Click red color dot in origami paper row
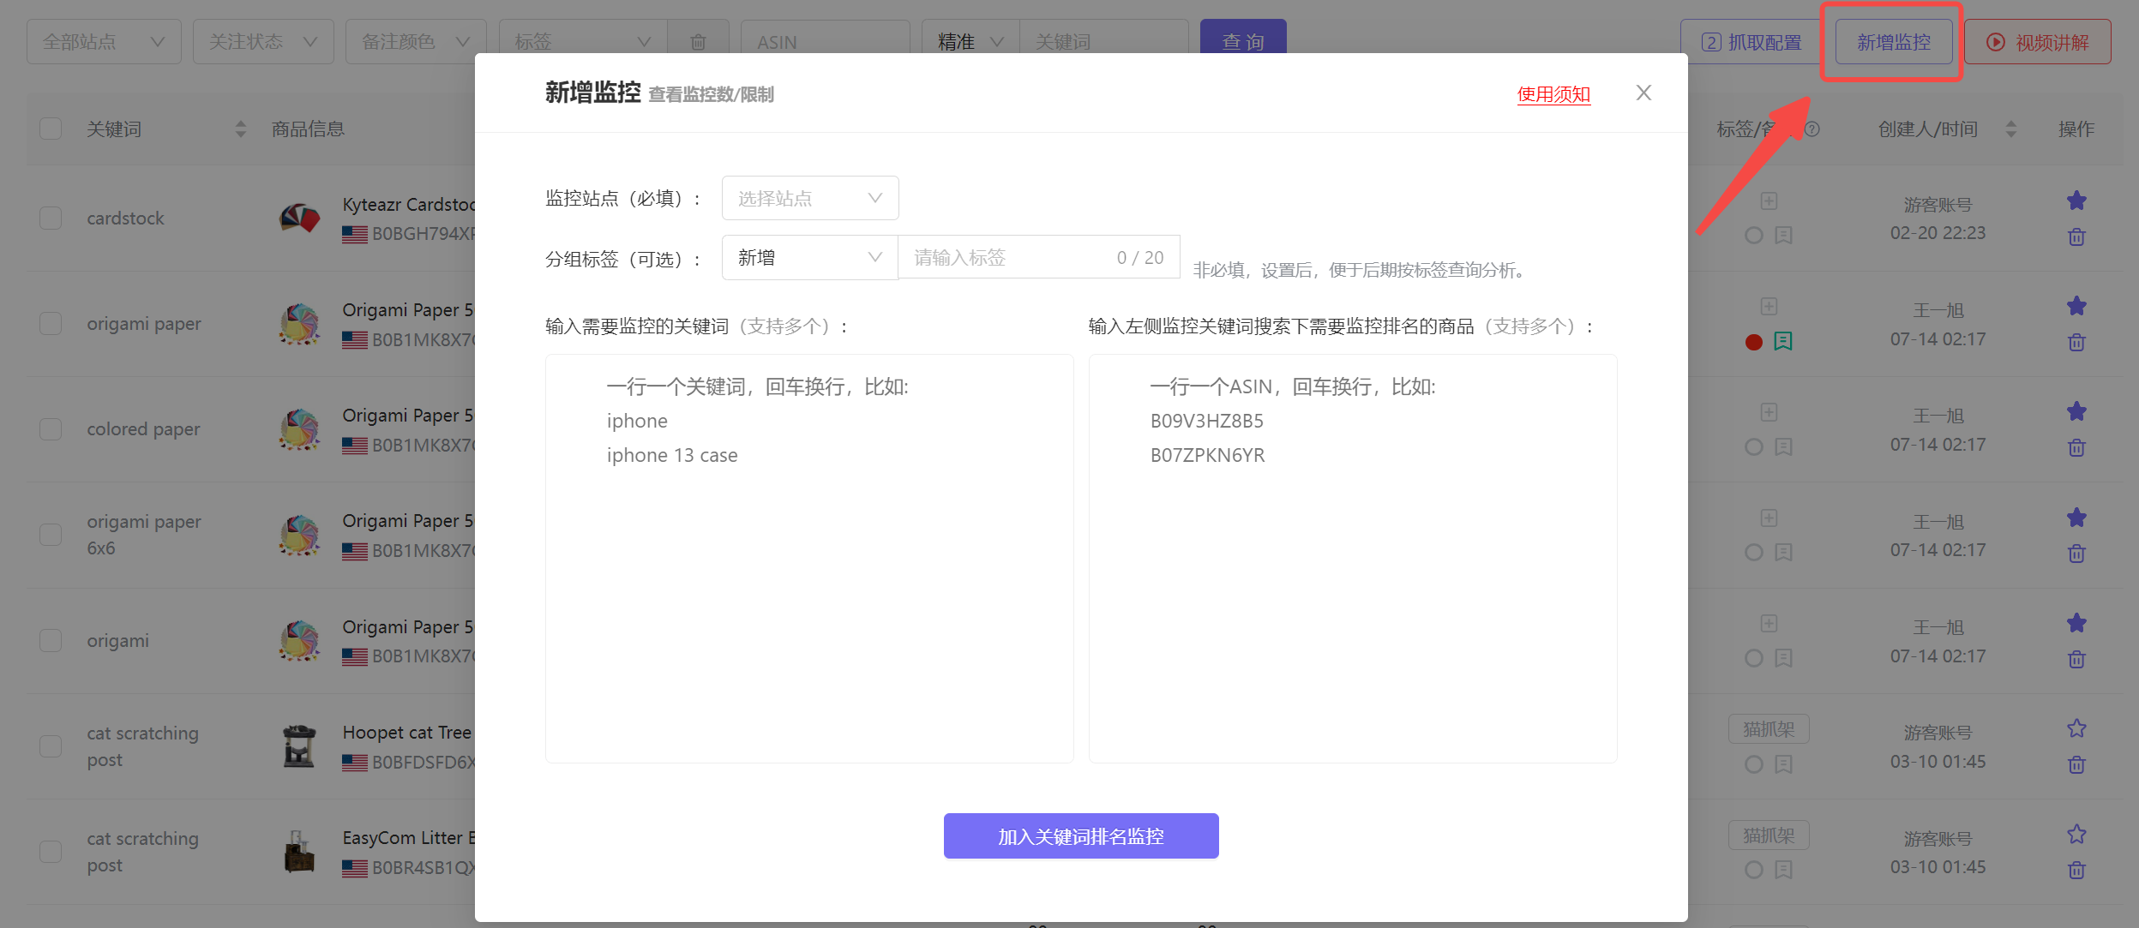2139x928 pixels. coord(1753,342)
